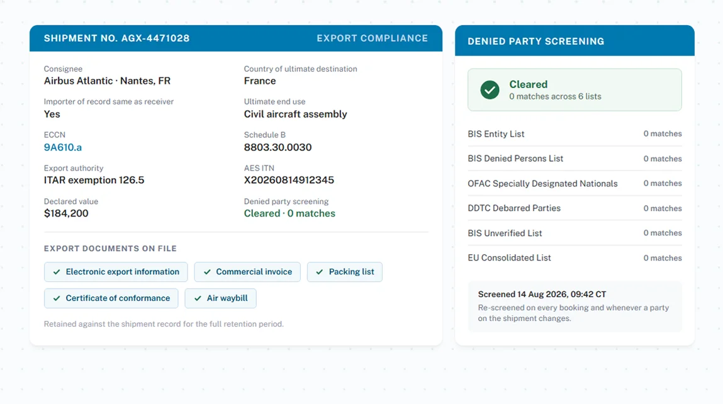The height and width of the screenshot is (404, 723).
Task: Click the re-screened on every booking note
Action: coord(573,313)
